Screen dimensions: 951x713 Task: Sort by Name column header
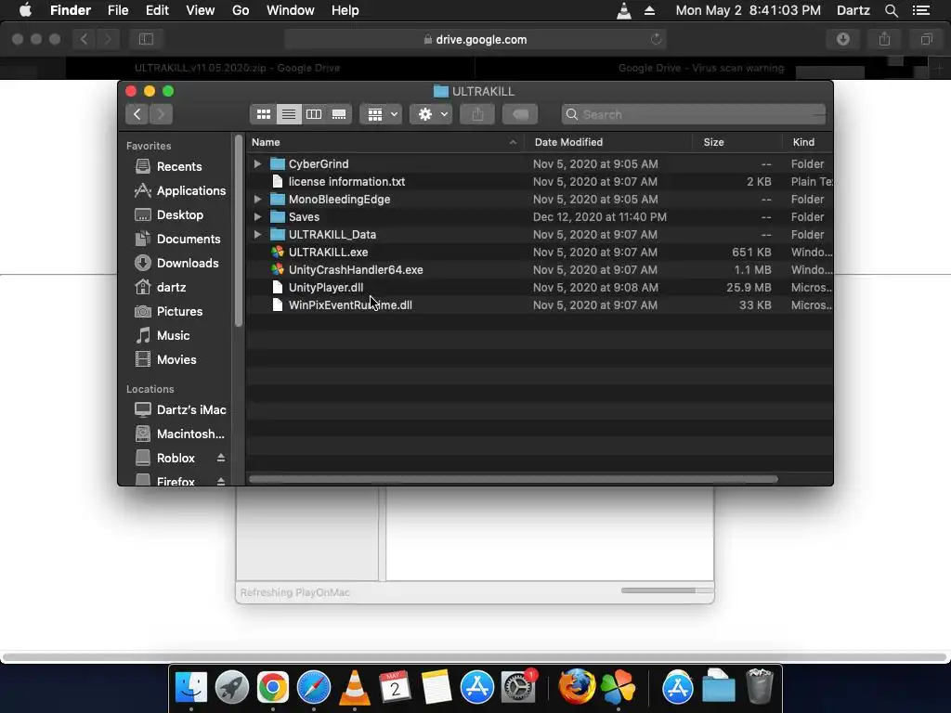point(385,142)
